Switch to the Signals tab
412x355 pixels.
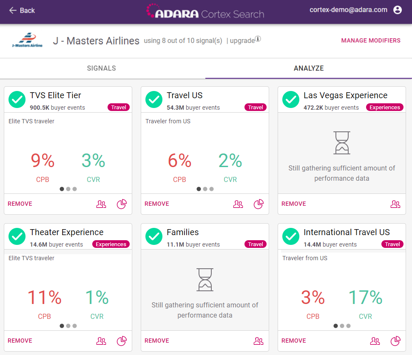102,68
